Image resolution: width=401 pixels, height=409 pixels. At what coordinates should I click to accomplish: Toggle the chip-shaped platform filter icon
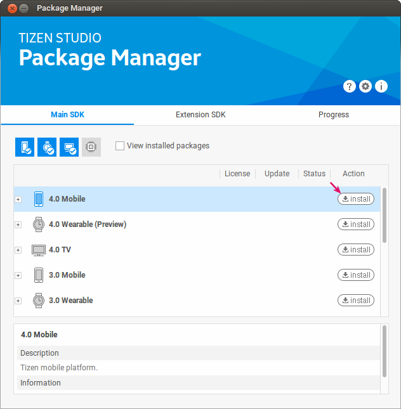(91, 147)
